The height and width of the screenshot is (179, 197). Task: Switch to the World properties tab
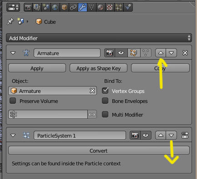(x=55, y=7)
